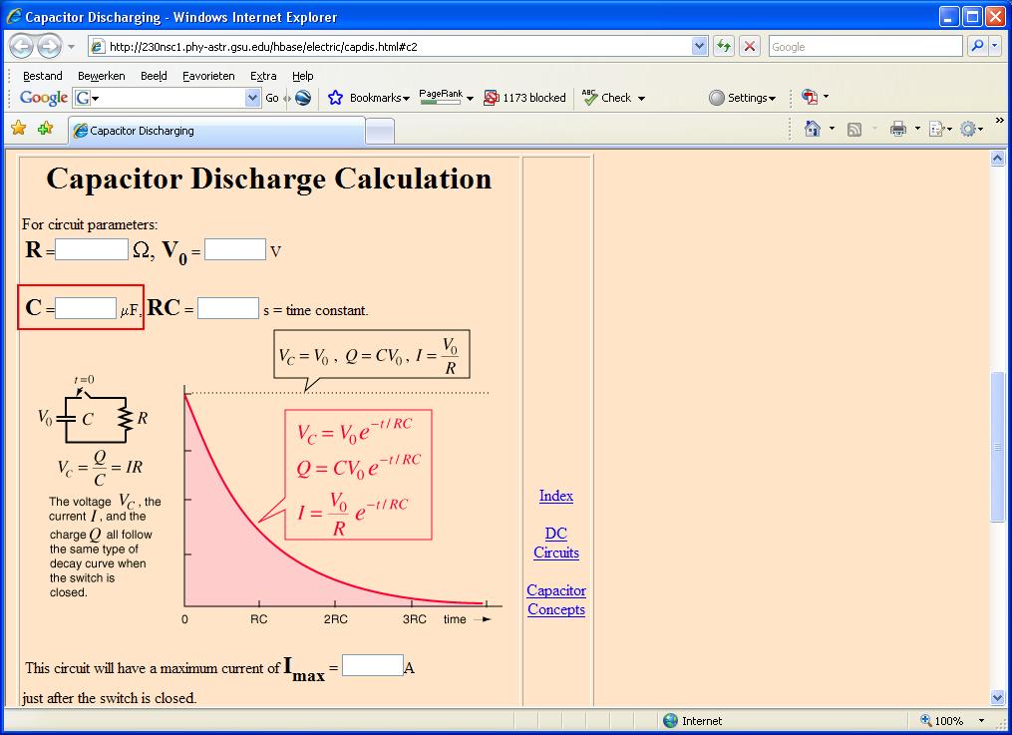This screenshot has width=1012, height=735.
Task: Stop loading with the red X icon
Action: point(750,47)
